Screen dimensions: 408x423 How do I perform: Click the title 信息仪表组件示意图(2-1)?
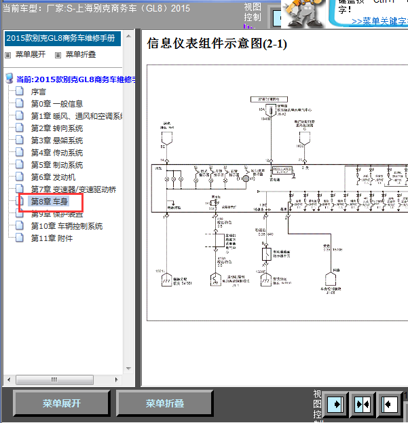tap(217, 43)
